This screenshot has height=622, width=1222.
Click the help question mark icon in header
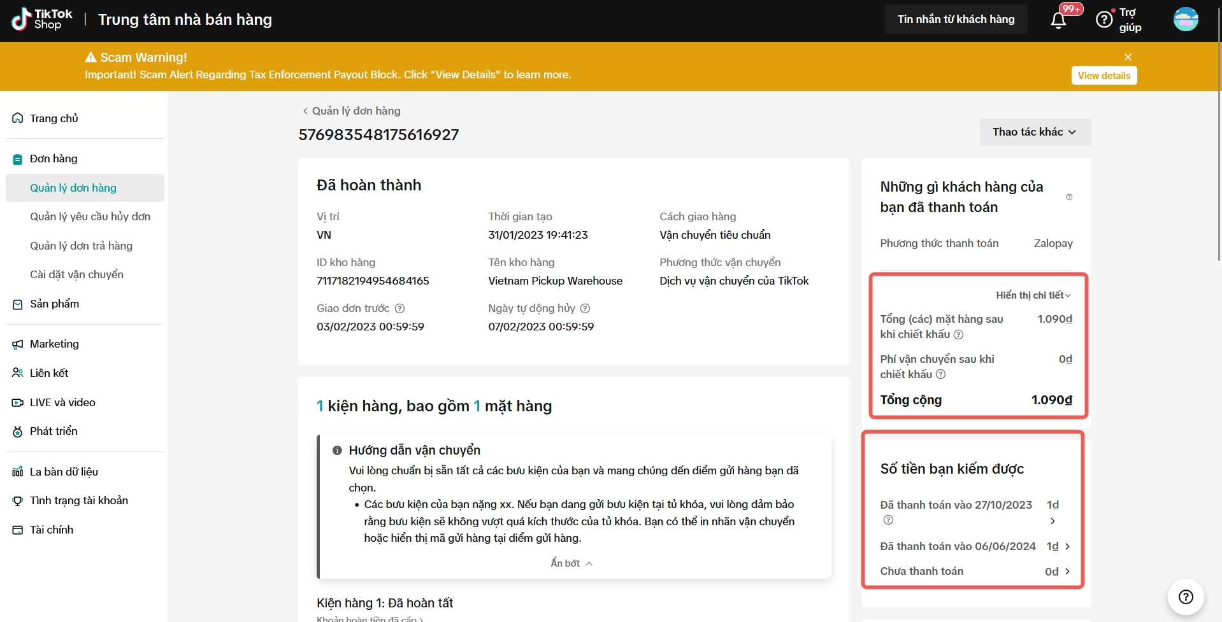point(1103,20)
